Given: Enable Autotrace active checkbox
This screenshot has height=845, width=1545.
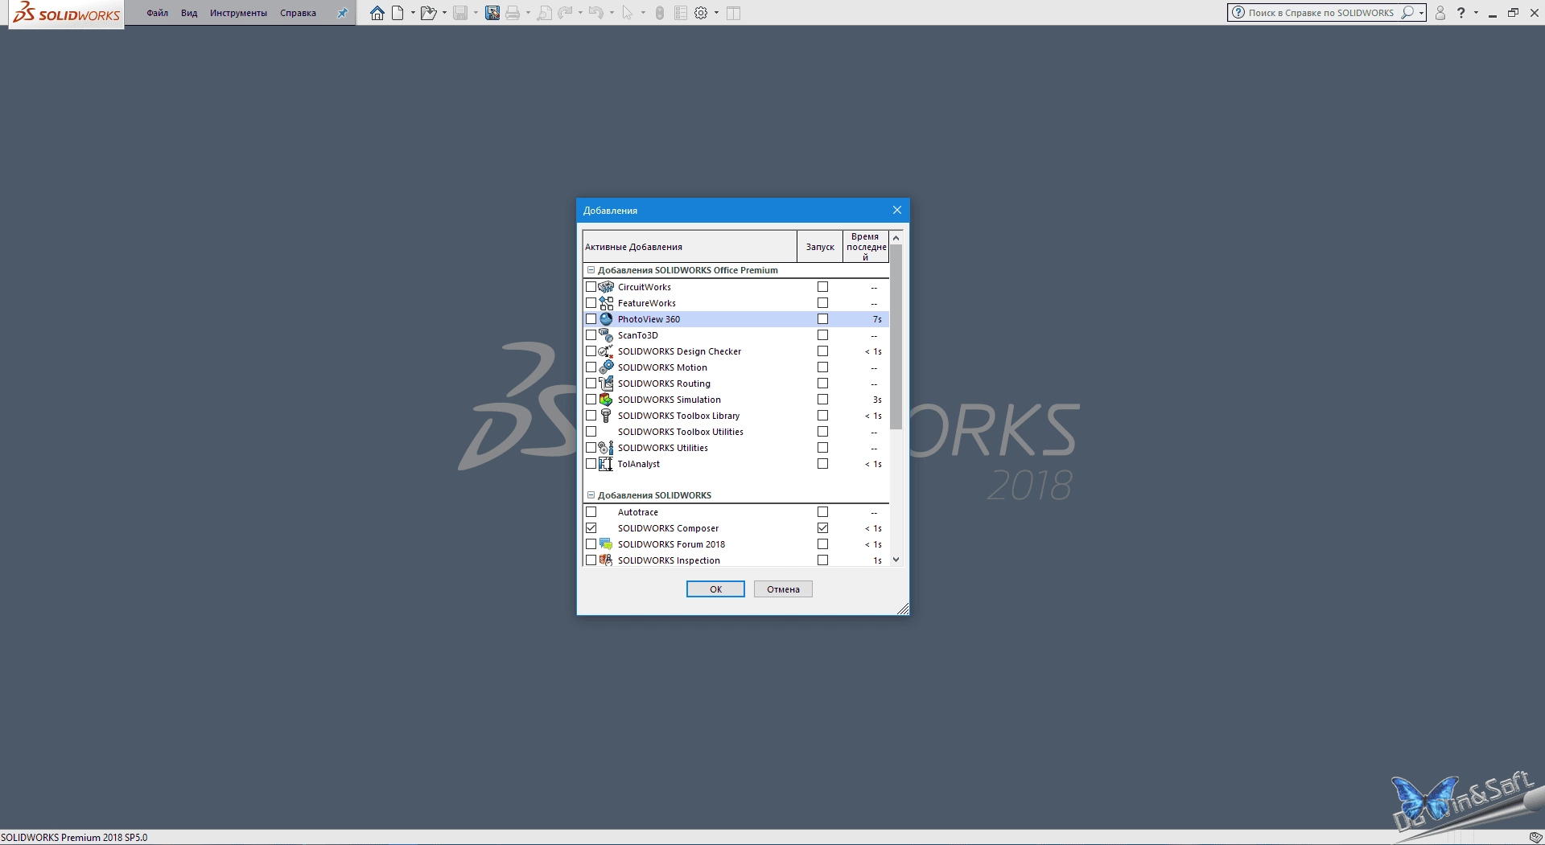Looking at the screenshot, I should point(591,512).
